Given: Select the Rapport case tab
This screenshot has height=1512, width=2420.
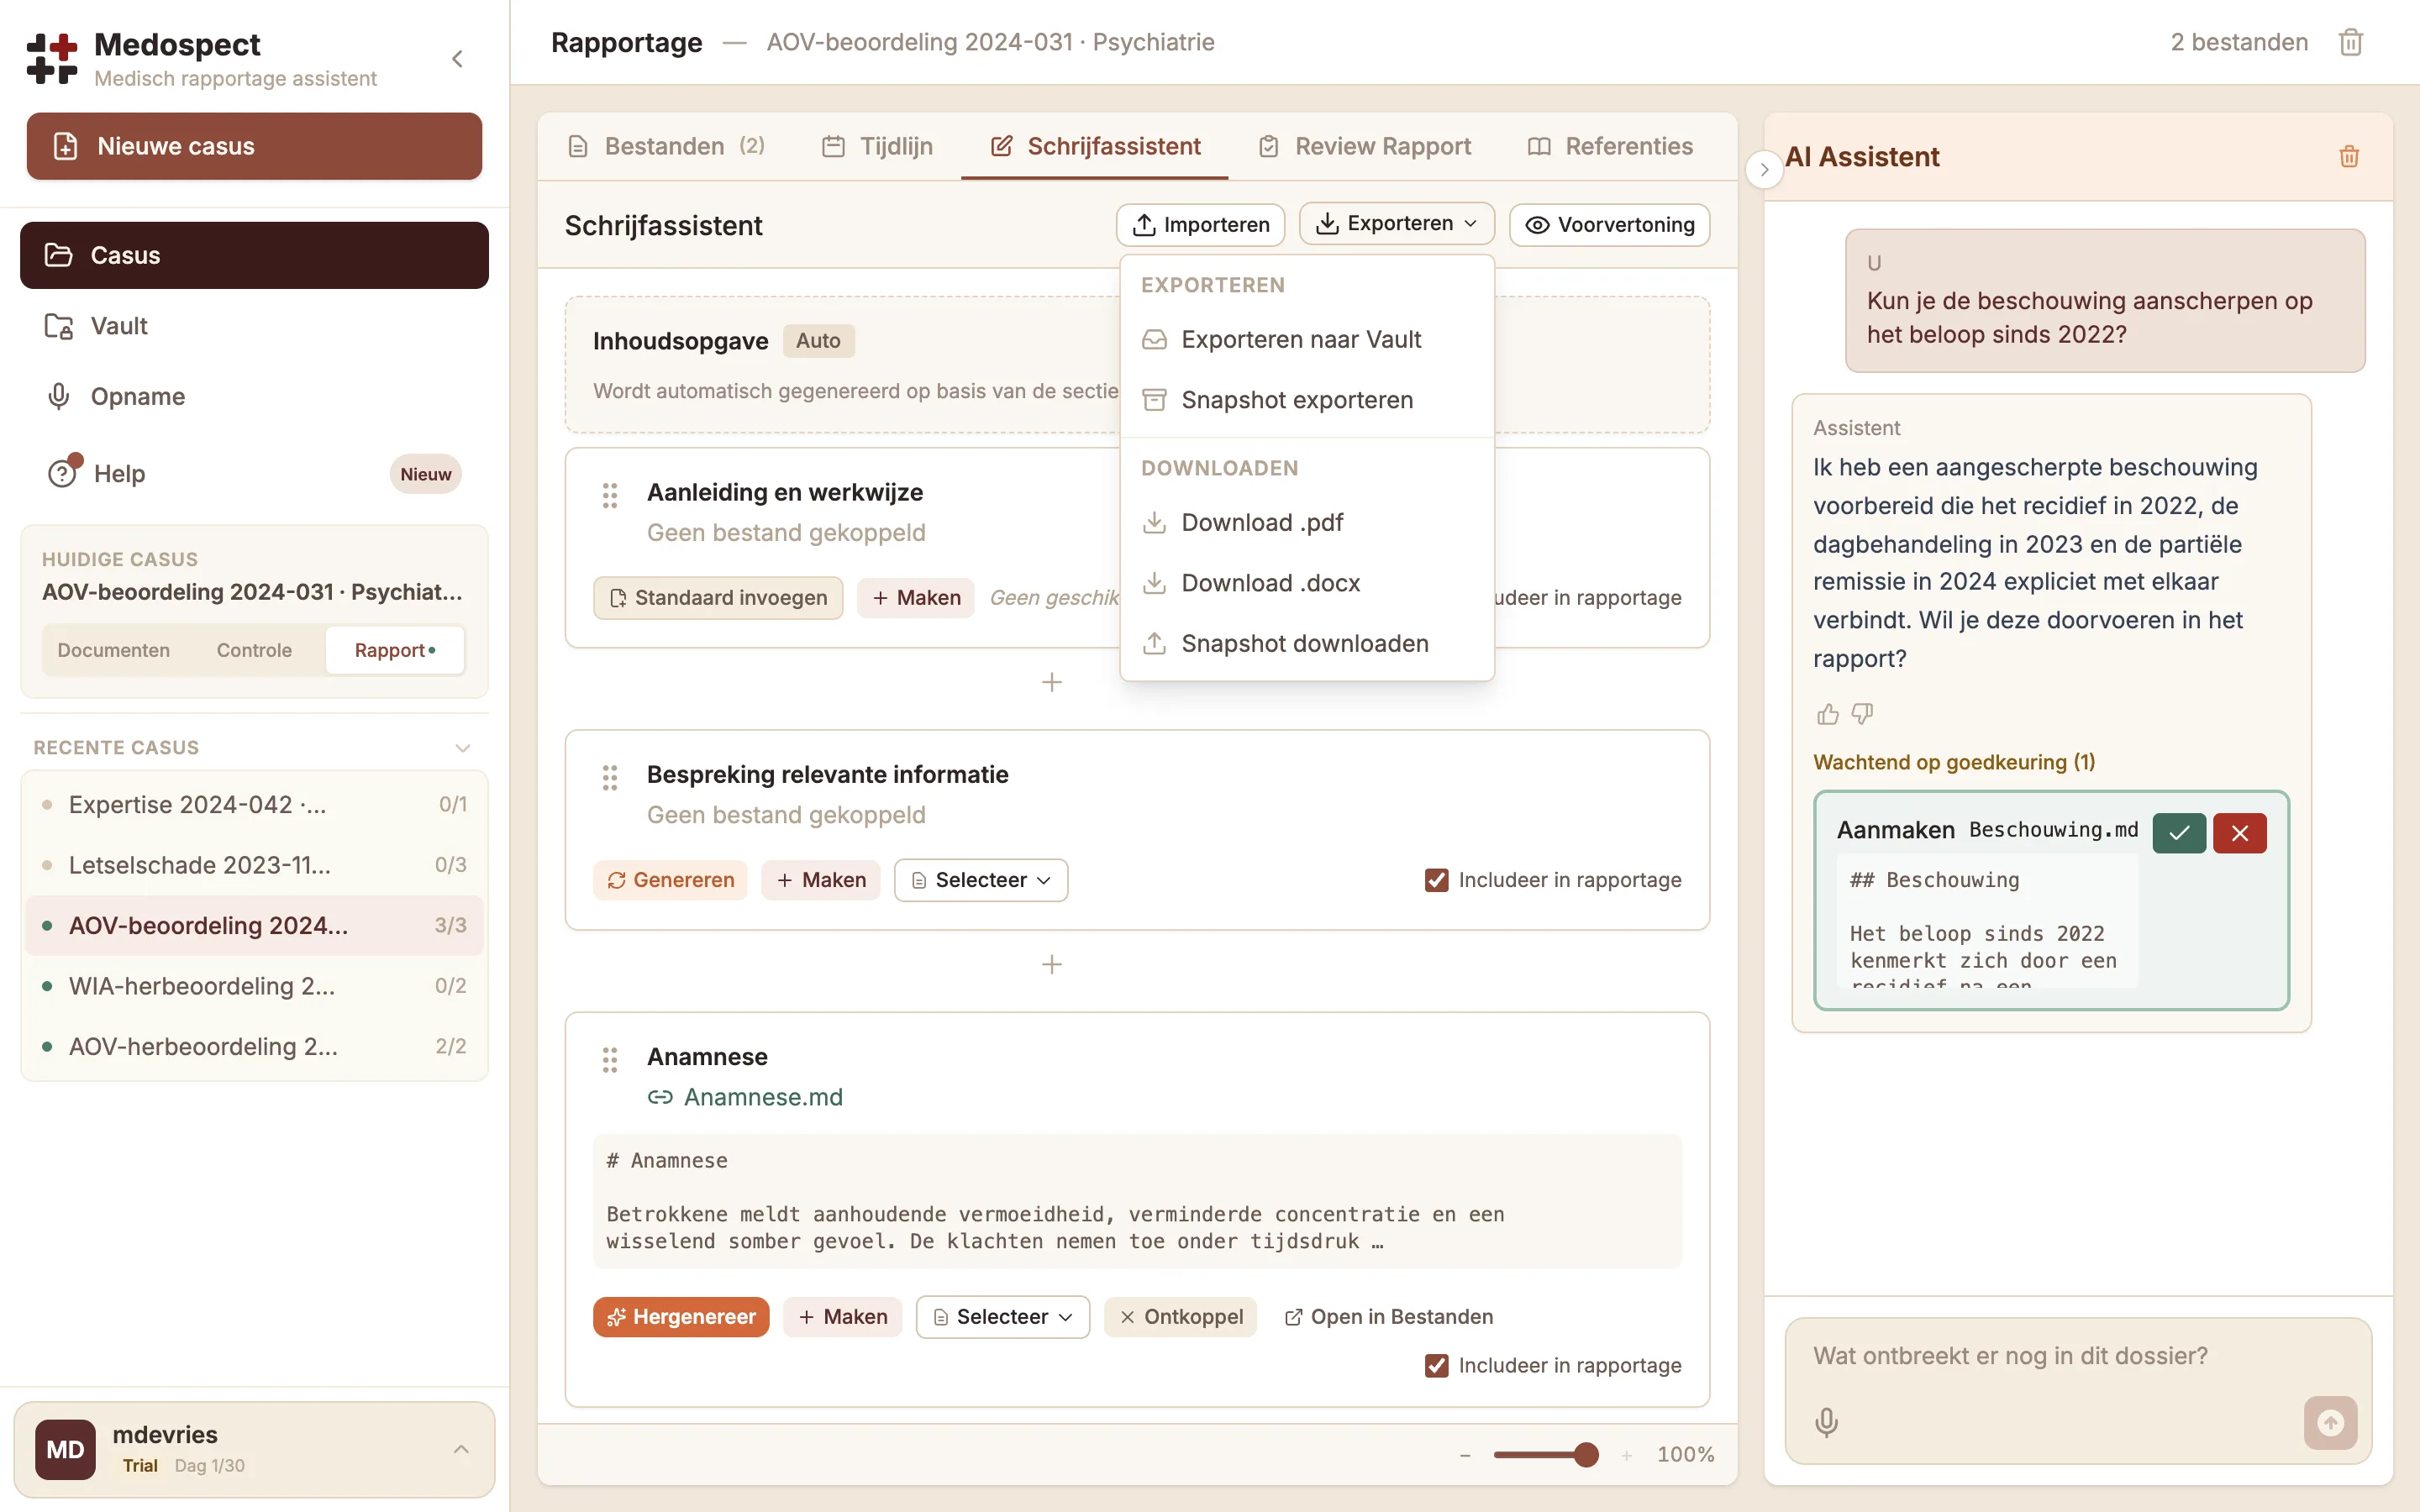Looking at the screenshot, I should coord(394,650).
